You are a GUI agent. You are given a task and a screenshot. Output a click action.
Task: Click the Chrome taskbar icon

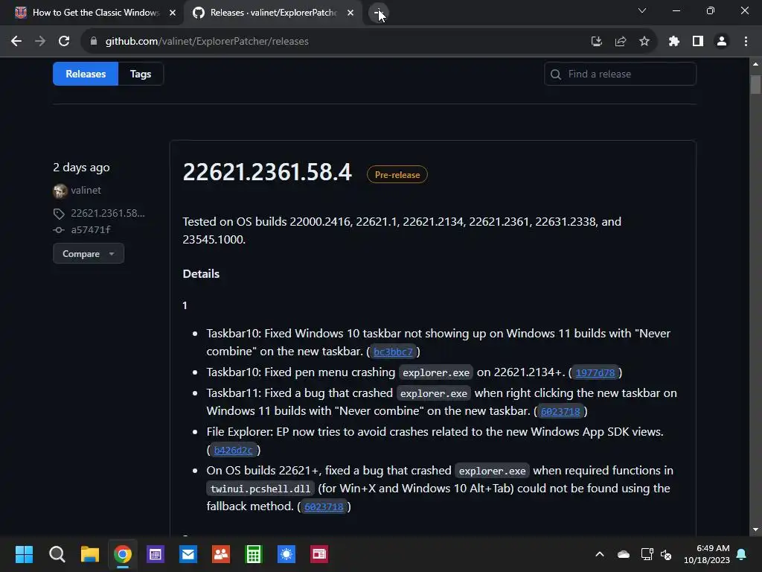tap(123, 554)
